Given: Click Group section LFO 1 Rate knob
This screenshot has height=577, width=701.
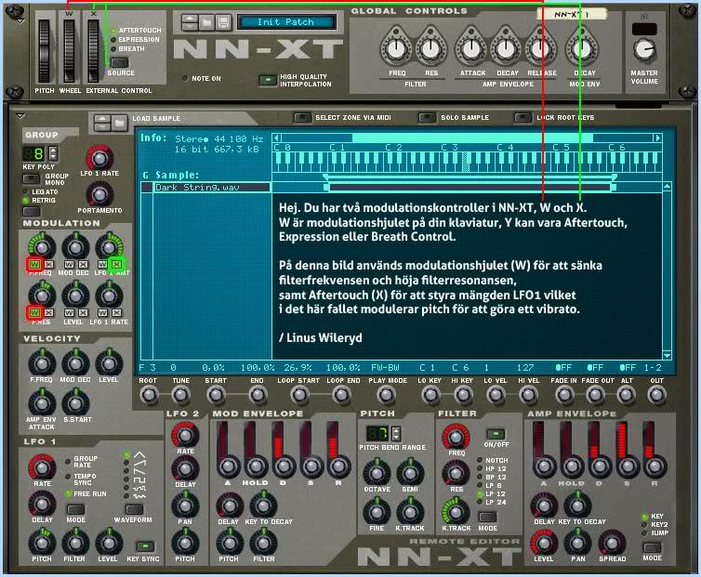Looking at the screenshot, I should (99, 157).
